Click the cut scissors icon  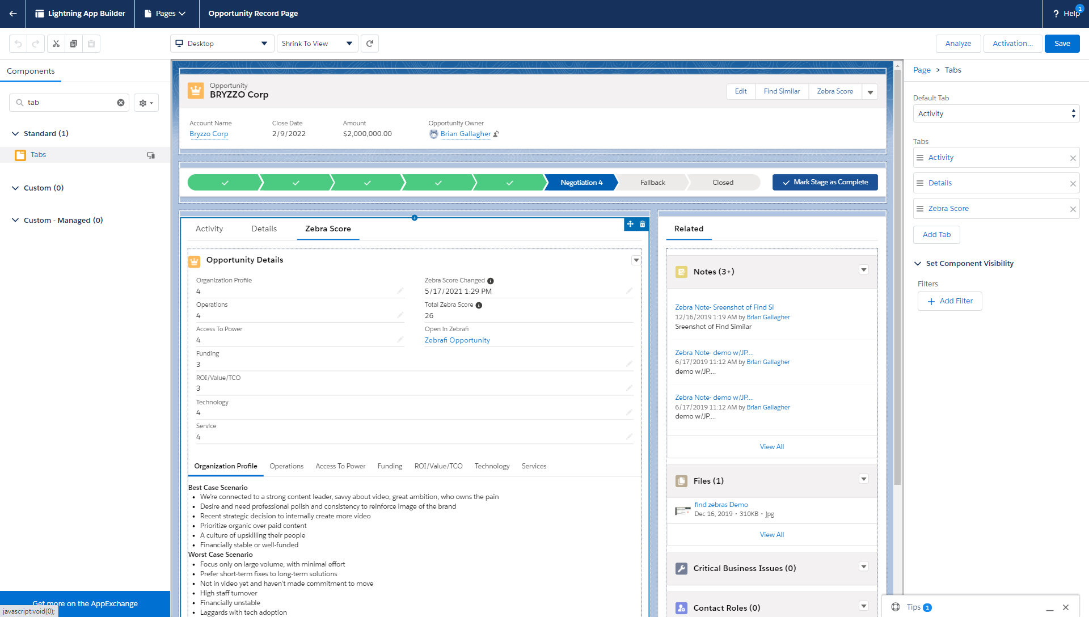click(x=56, y=44)
